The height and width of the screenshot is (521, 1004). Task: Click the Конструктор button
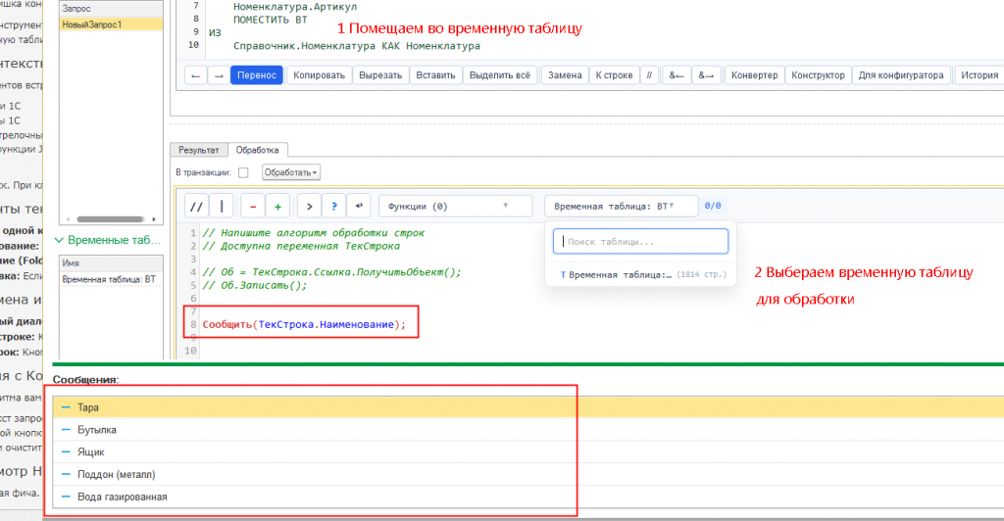(818, 75)
